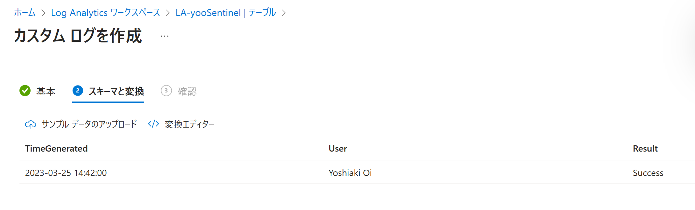Switch to the 基本 tab

pyautogui.click(x=46, y=91)
